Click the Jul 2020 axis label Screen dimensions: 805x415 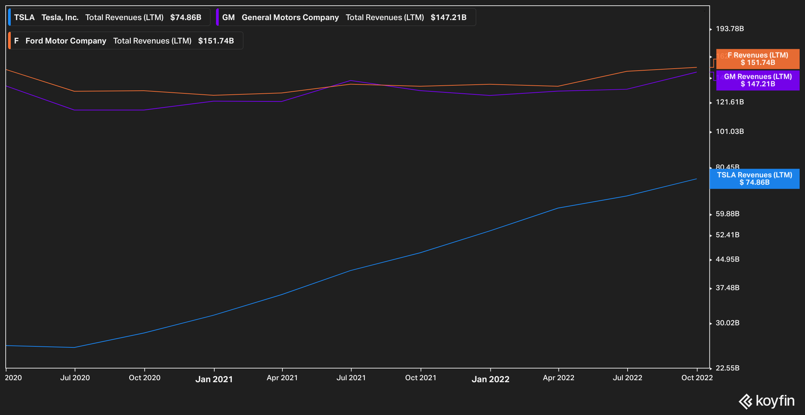tap(75, 378)
